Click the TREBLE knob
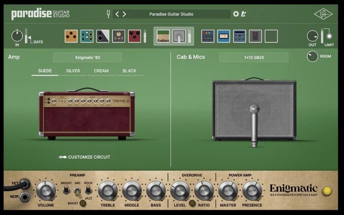 [x=108, y=191]
